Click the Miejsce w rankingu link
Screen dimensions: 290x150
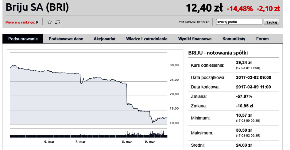pyautogui.click(x=21, y=22)
